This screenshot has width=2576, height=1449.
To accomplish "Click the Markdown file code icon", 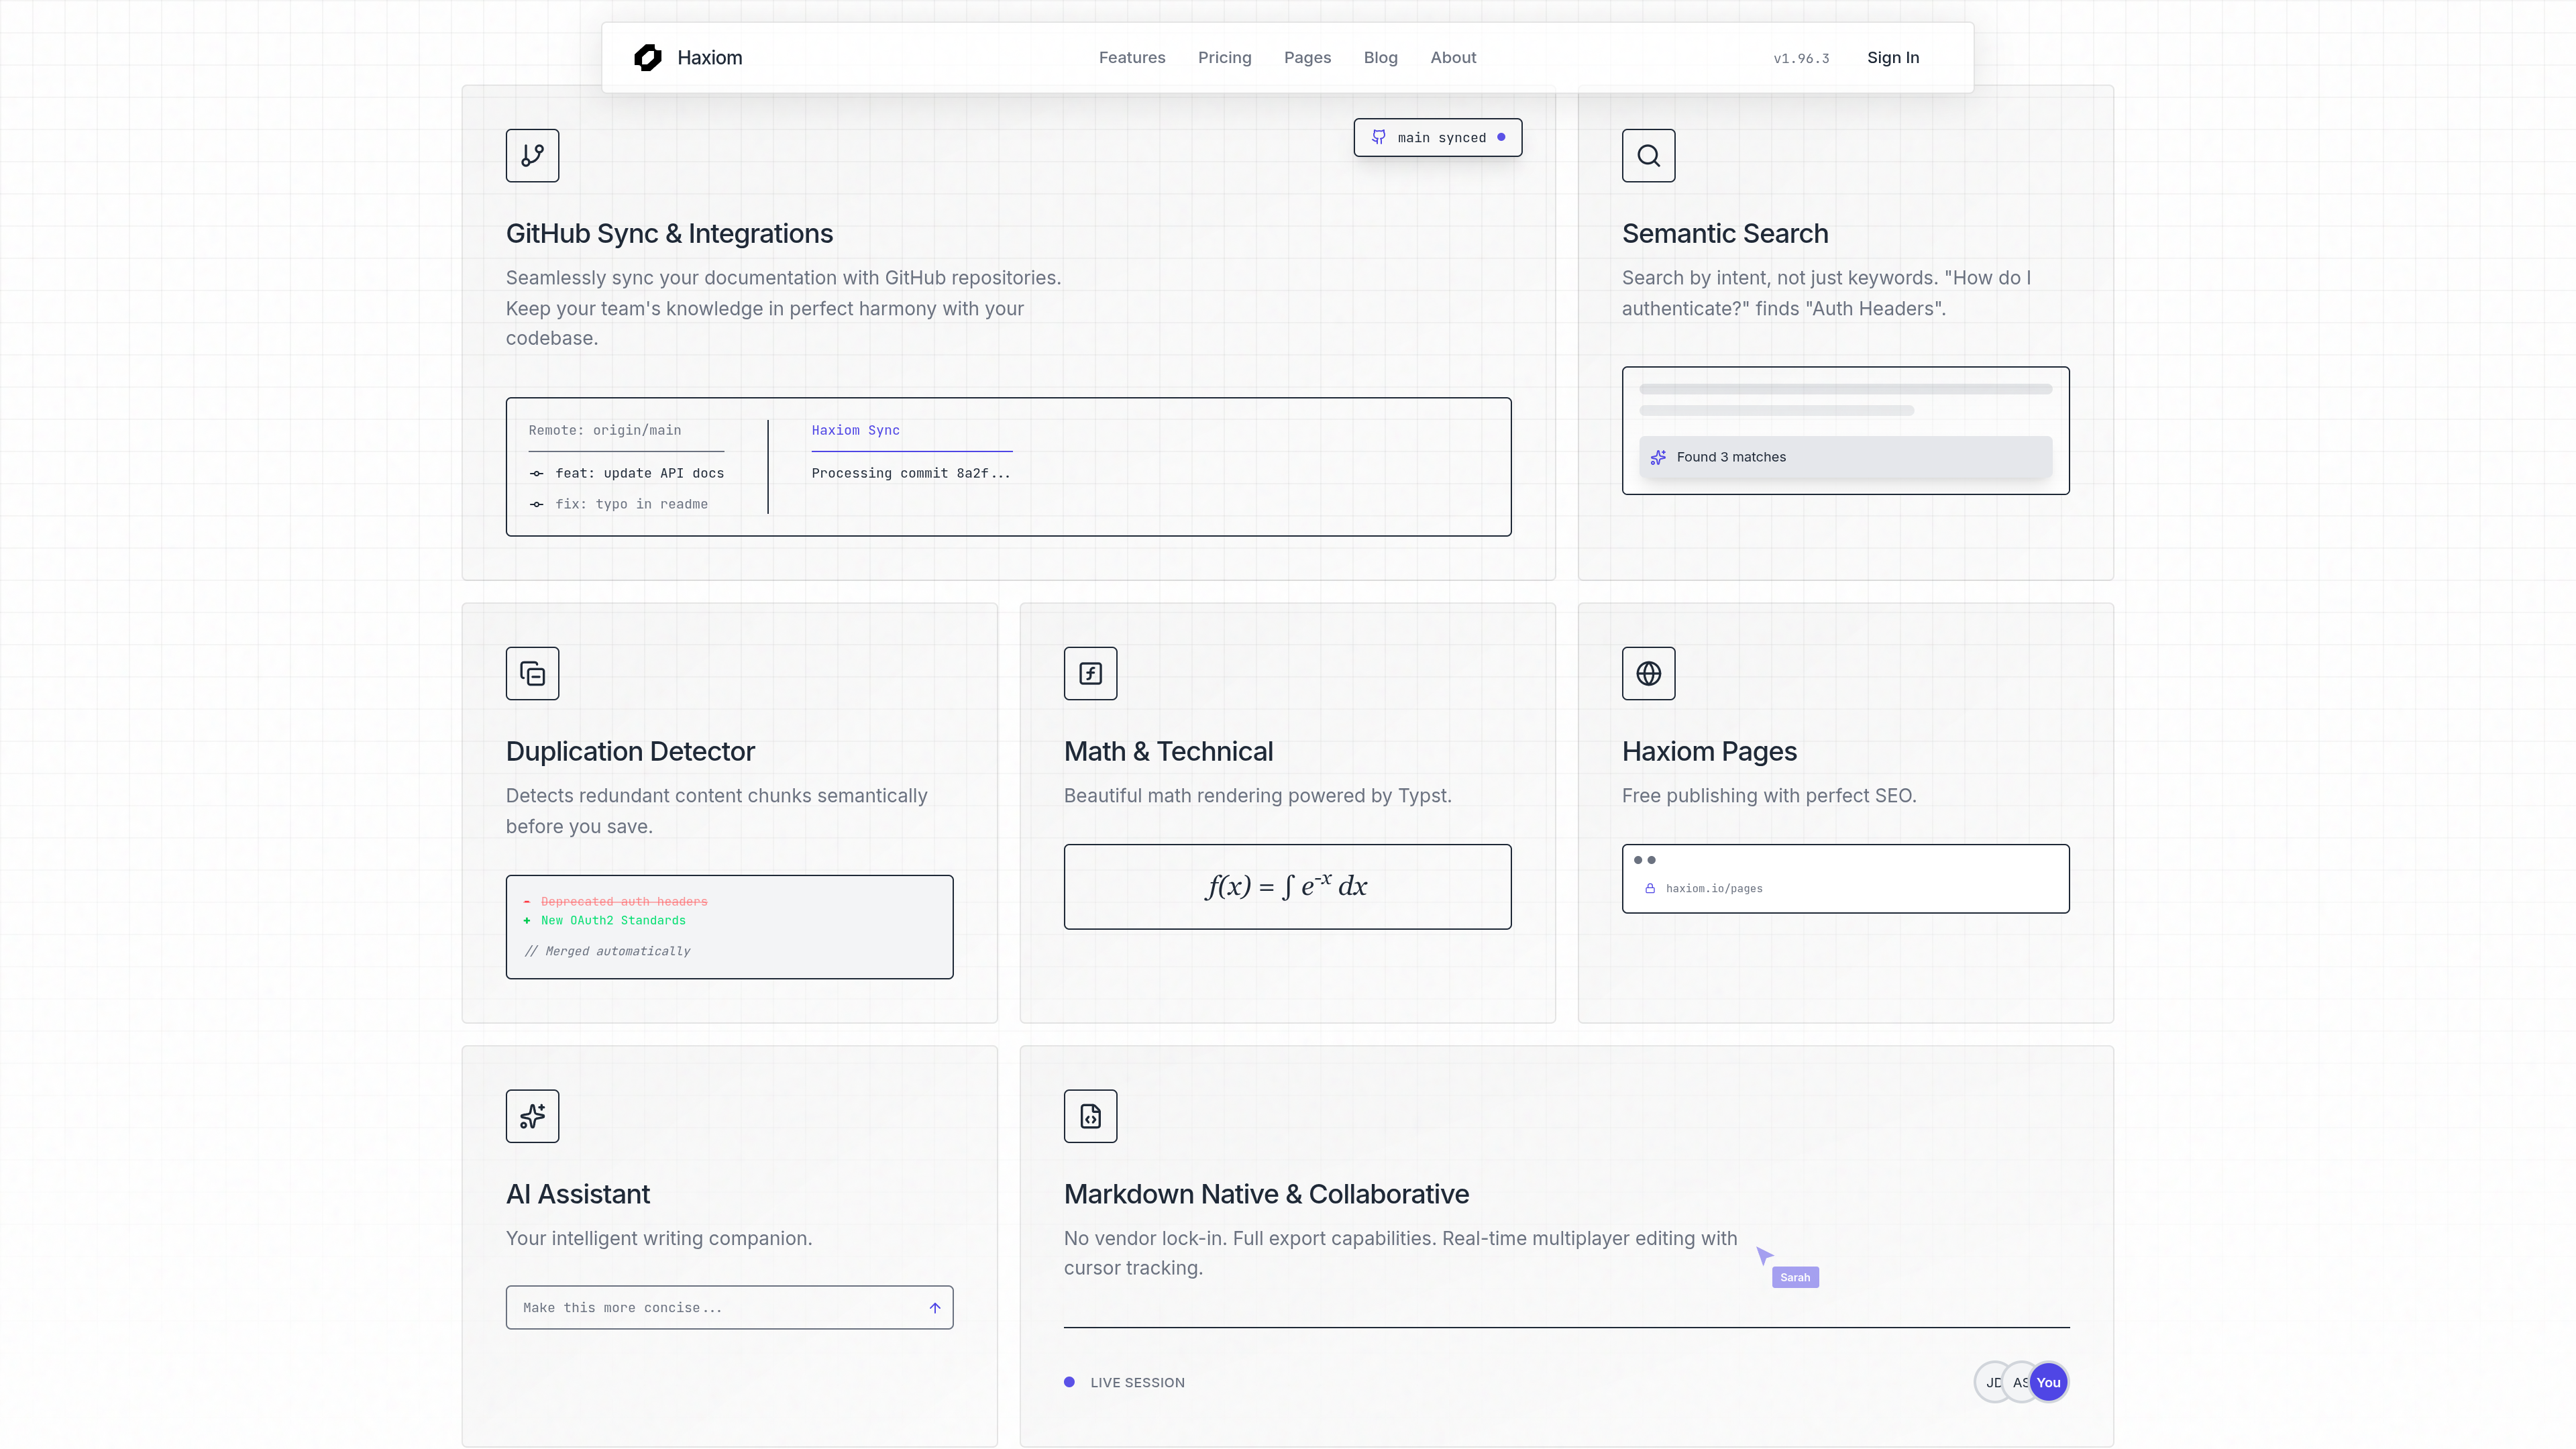I will point(1090,1116).
